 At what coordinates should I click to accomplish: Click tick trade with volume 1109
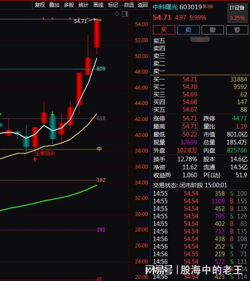[x=218, y=201]
